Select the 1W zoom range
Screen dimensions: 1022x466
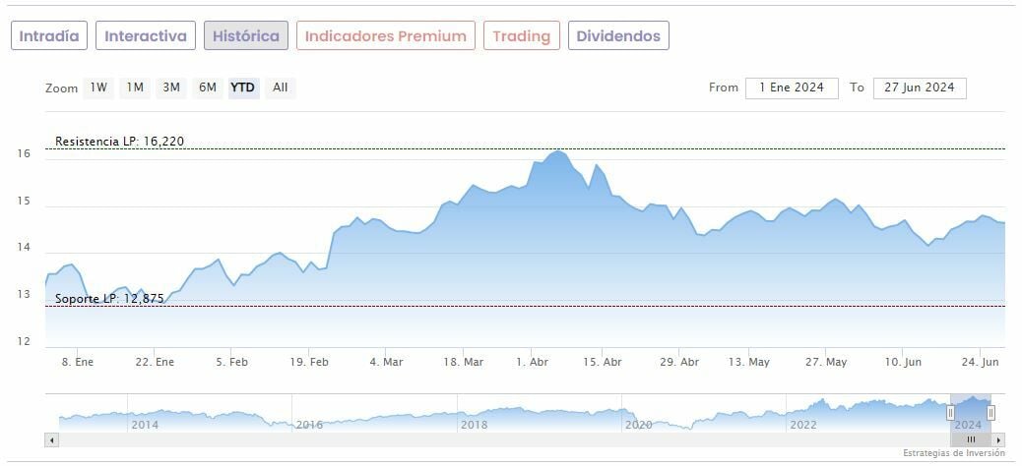98,87
